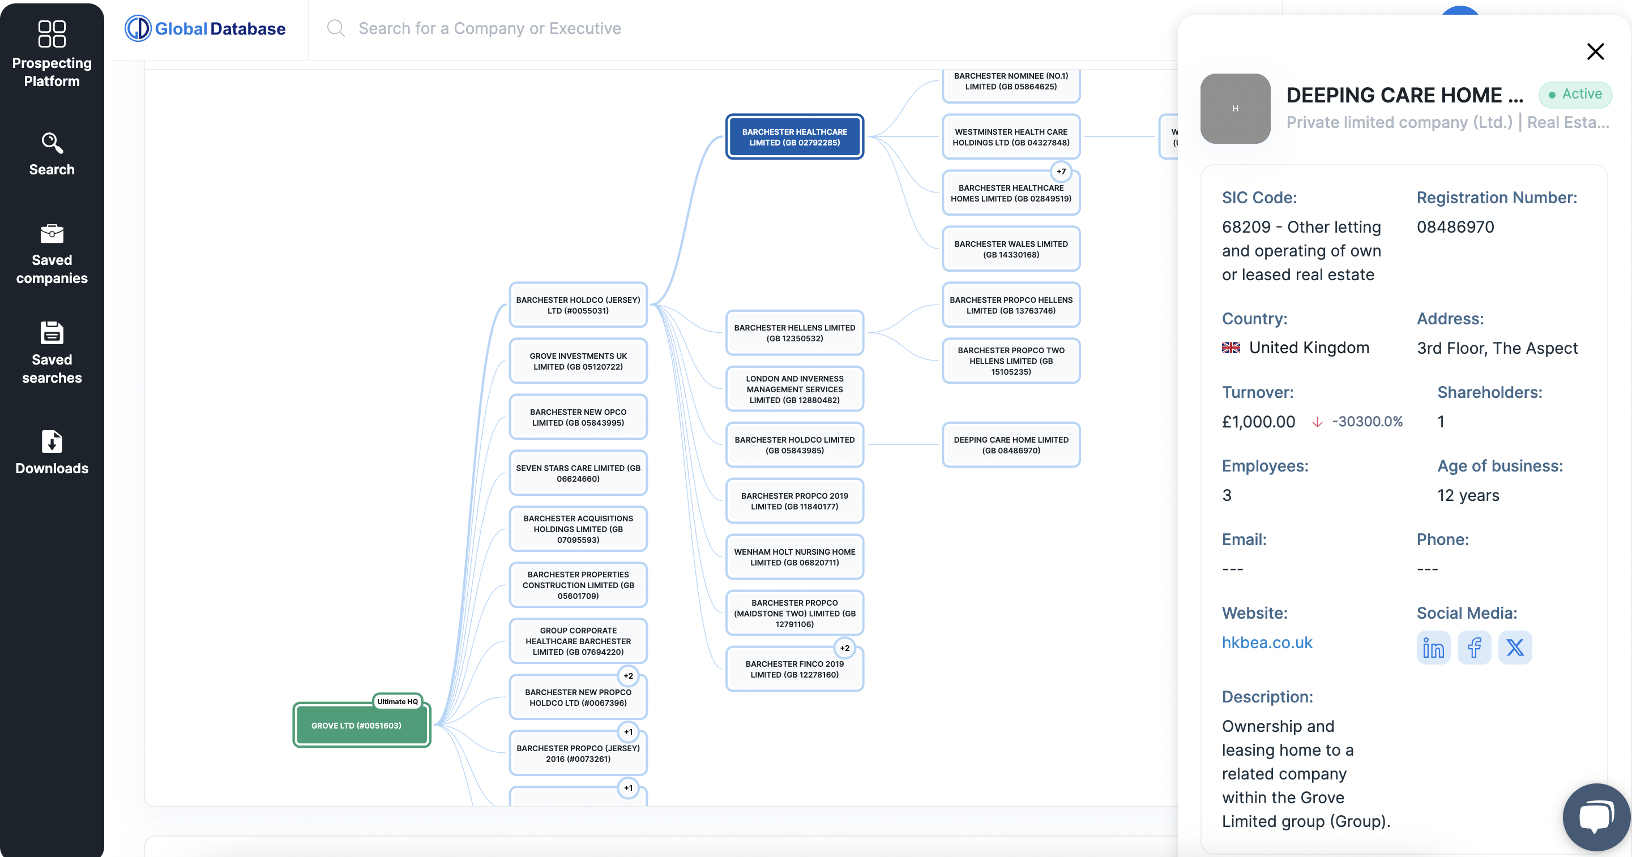1632x857 pixels.
Task: Select Barchester New Propco Holdco Ltd node
Action: pos(578,697)
